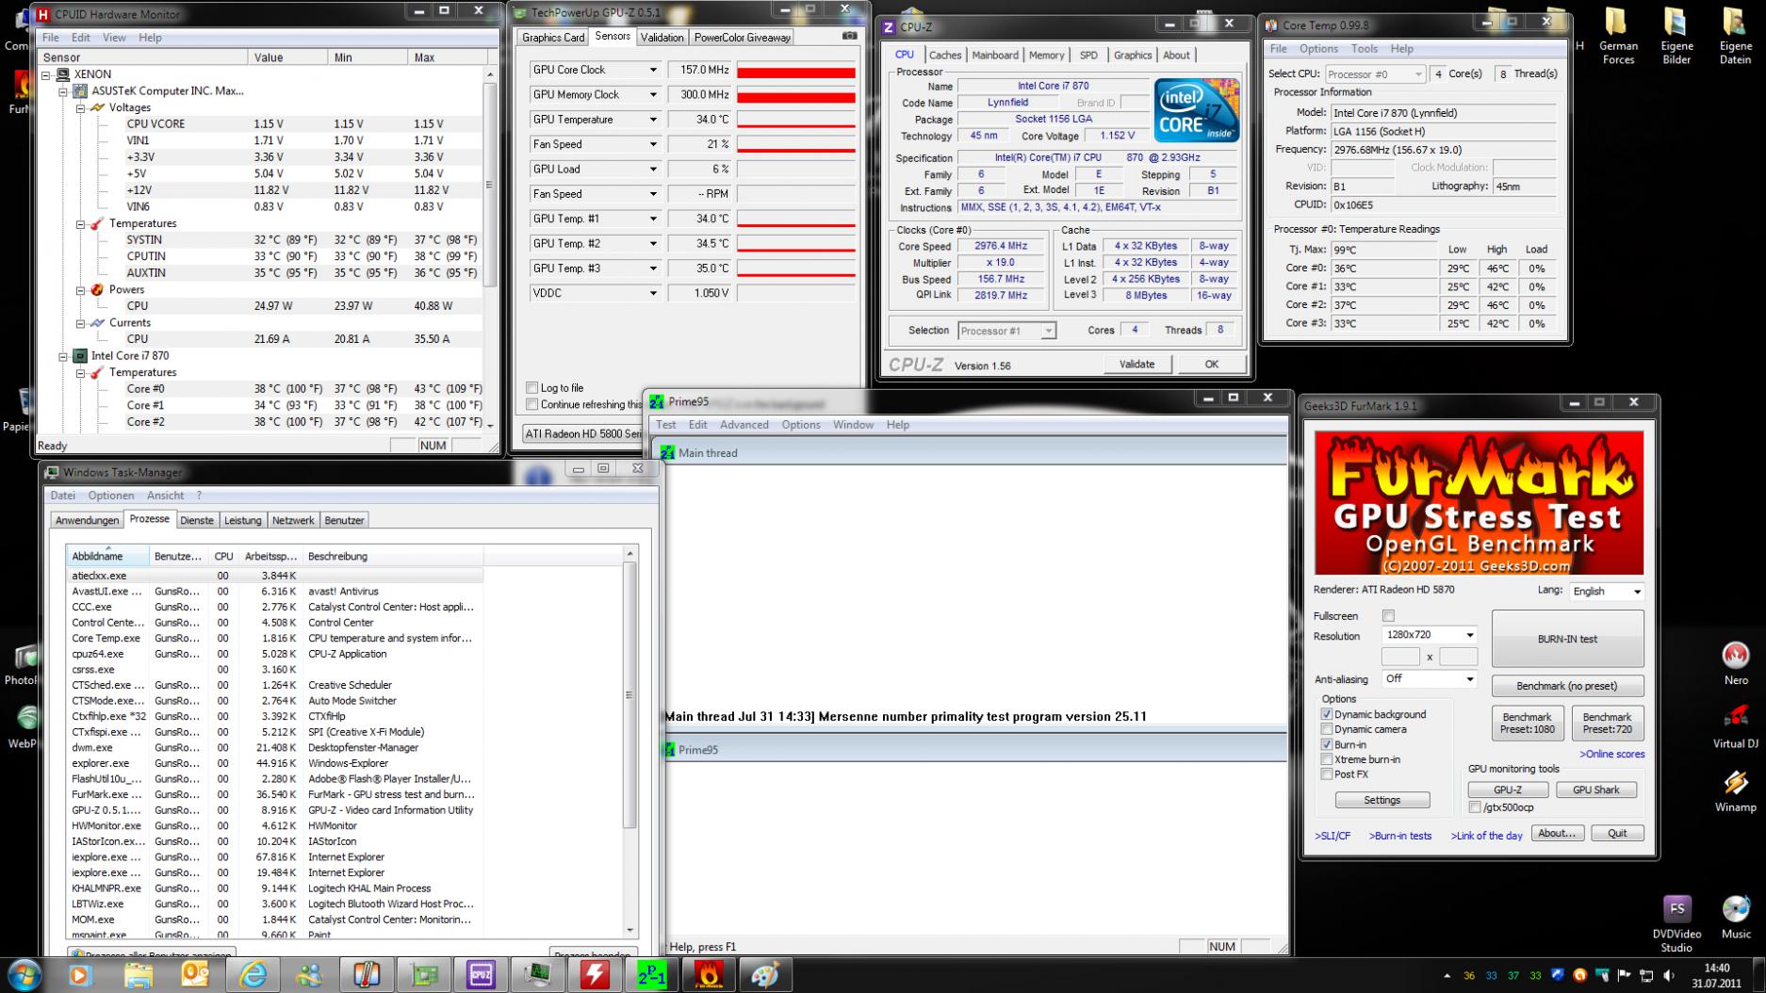This screenshot has height=993, width=1766.
Task: Open Windows Media Player from taskbar
Action: (79, 975)
